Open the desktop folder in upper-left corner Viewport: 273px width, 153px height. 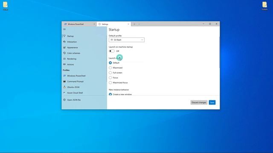(6, 6)
